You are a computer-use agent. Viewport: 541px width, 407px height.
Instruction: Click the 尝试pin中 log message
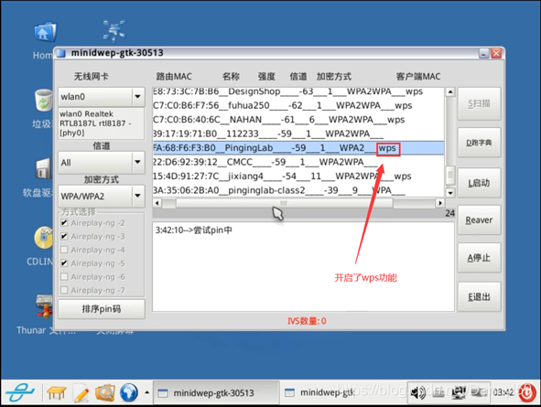pyautogui.click(x=193, y=230)
